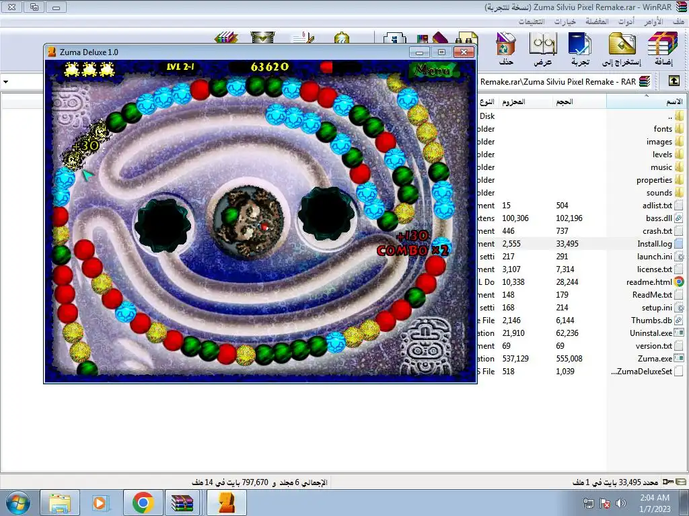Select the ...ZumaDeluxeSet file row
Viewport: 689px width, 516px height.
click(581, 371)
